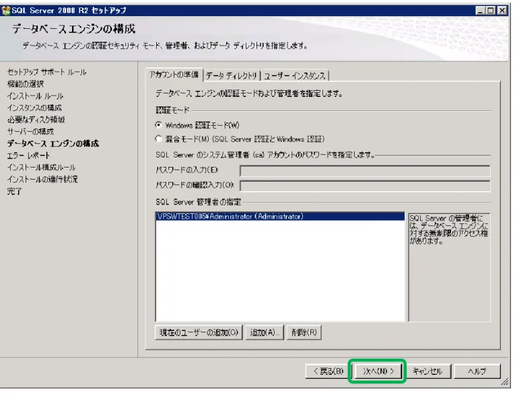Viewport: 517px width, 397px height.
Task: Click データベース エンジンの構成 step in sidebar
Action: [53, 143]
